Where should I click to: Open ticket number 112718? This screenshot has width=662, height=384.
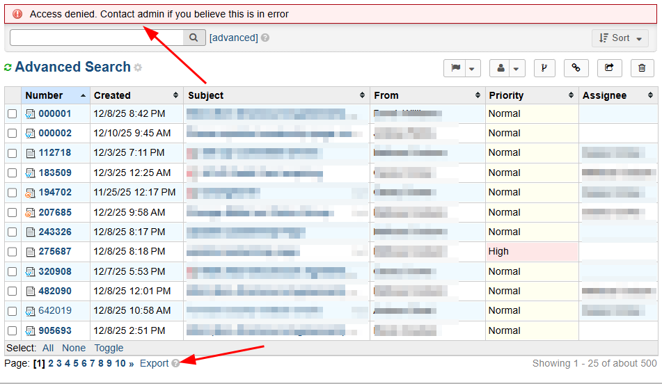54,152
